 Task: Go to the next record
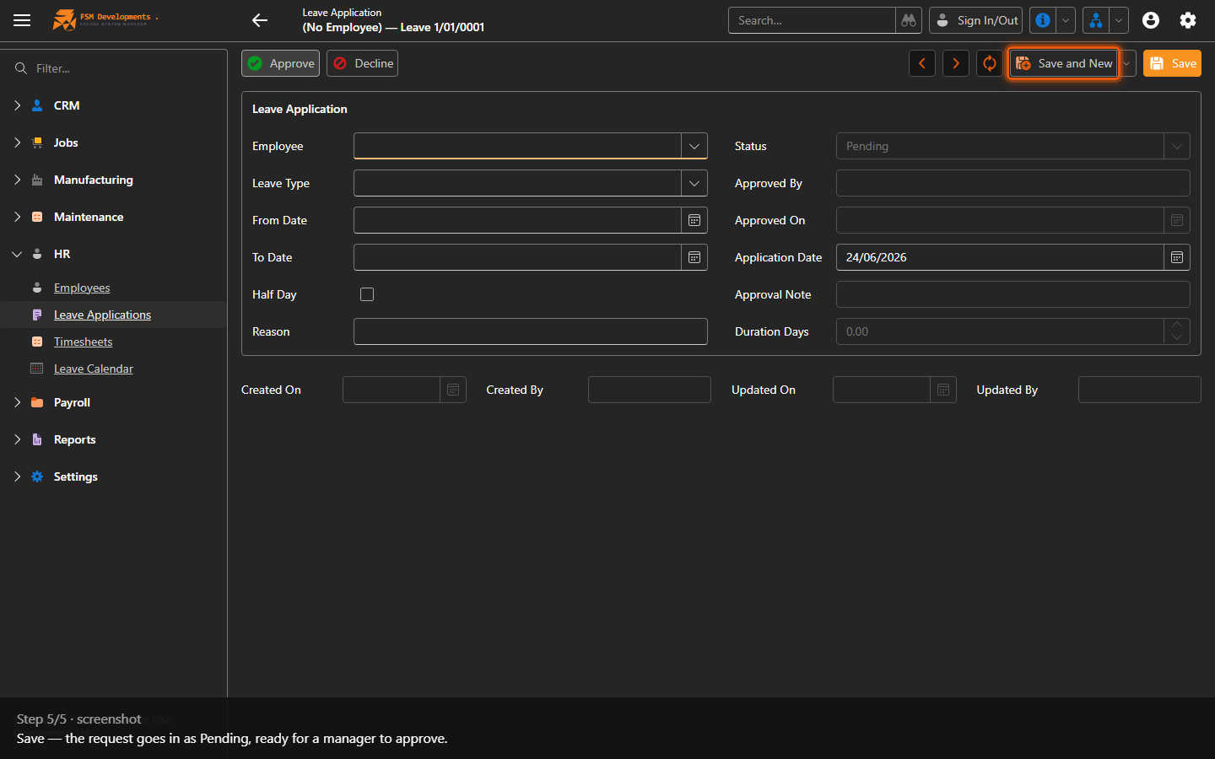pyautogui.click(x=956, y=63)
